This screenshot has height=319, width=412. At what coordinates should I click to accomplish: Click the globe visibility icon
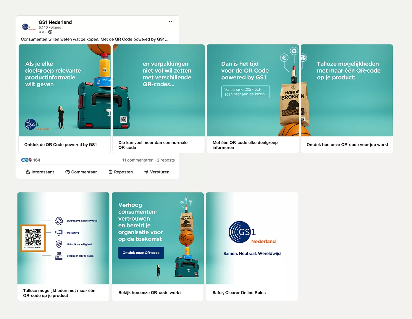50,32
